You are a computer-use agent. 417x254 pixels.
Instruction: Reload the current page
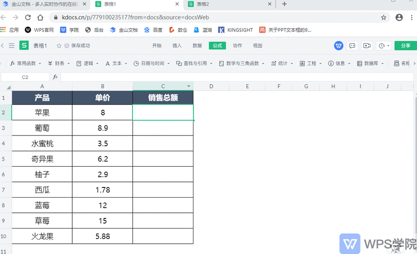point(28,17)
